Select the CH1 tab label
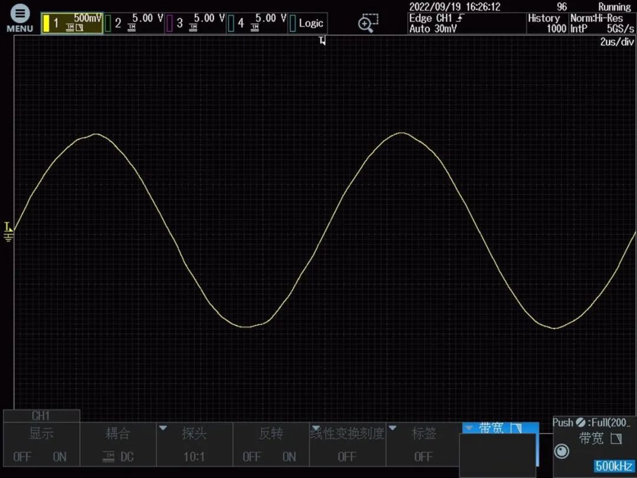Image resolution: width=637 pixels, height=478 pixels. pos(41,415)
